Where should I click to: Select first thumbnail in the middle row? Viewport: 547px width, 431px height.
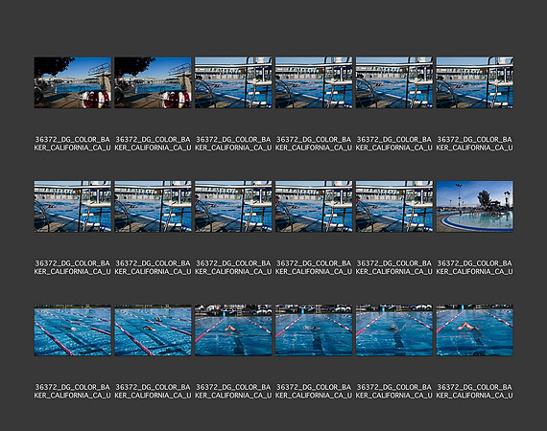(x=73, y=206)
